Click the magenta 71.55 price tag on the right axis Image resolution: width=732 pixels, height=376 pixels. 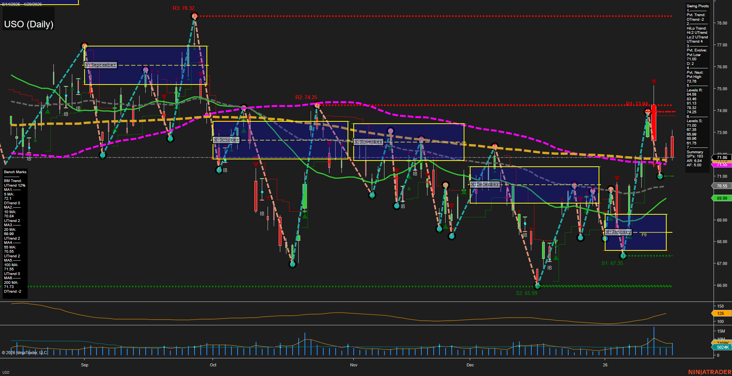(722, 165)
